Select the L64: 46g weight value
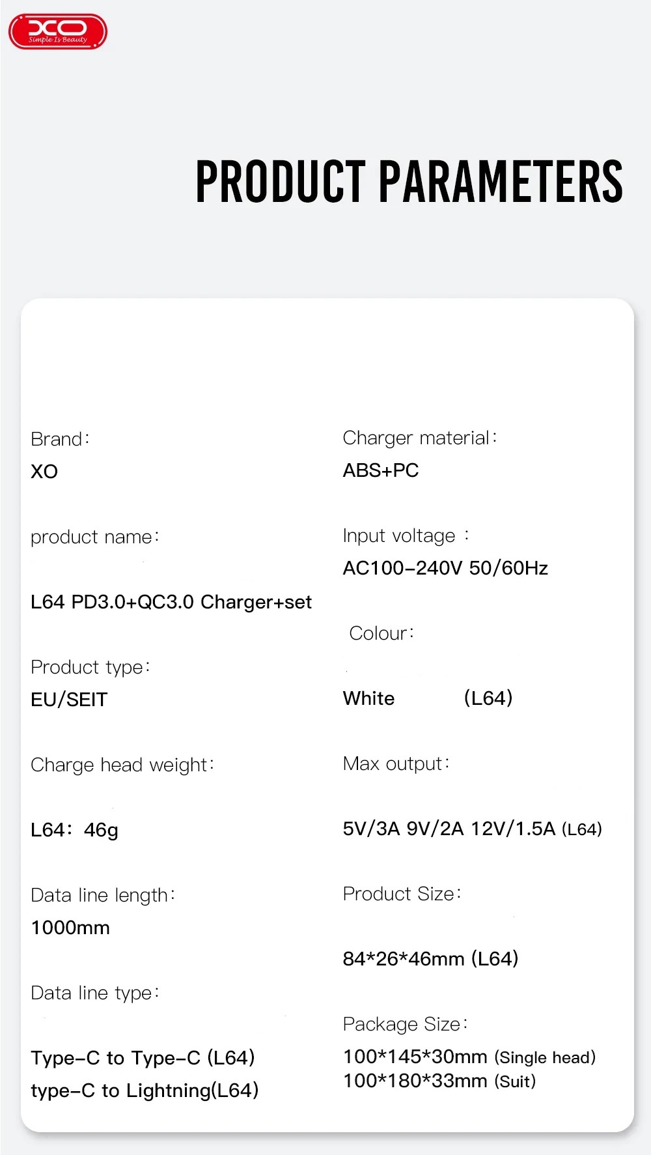The image size is (651, 1155). 75,830
